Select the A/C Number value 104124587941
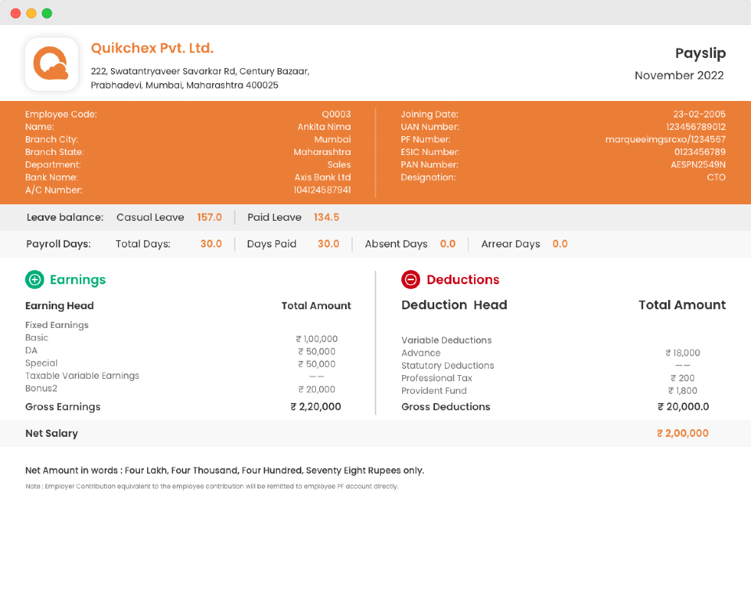The width and height of the screenshot is (751, 595). [322, 190]
